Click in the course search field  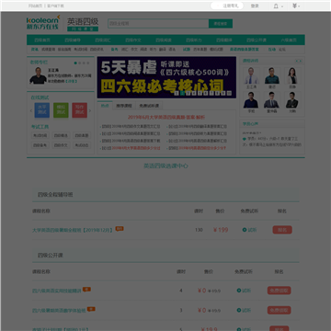[x=158, y=24]
